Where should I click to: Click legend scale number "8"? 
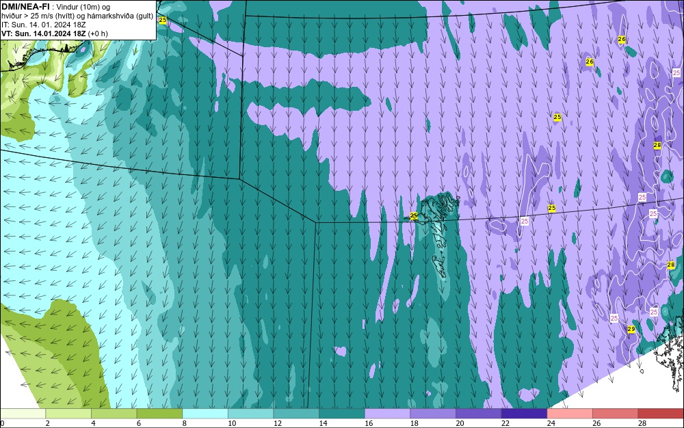pyautogui.click(x=184, y=423)
